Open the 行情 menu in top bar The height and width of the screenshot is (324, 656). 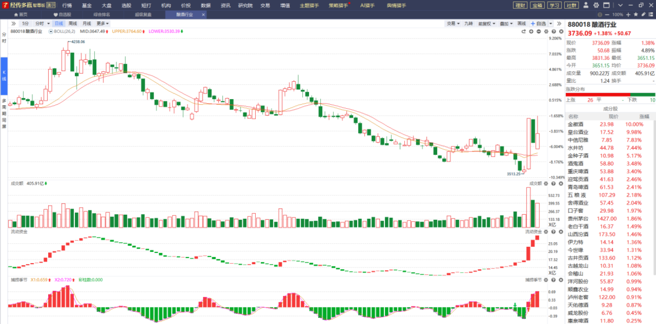(x=67, y=6)
